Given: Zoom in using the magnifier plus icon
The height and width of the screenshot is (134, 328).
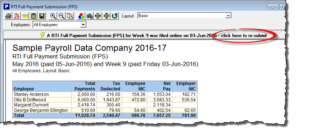Looking at the screenshot, I should (x=53, y=16).
